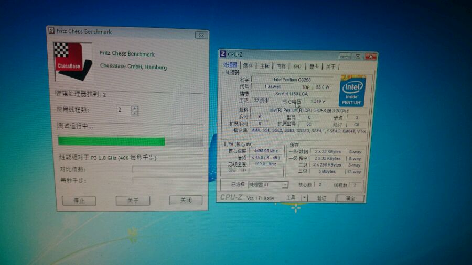Click the 1.349 V core voltage value
Screen dimensions: 472x265
(x=318, y=101)
